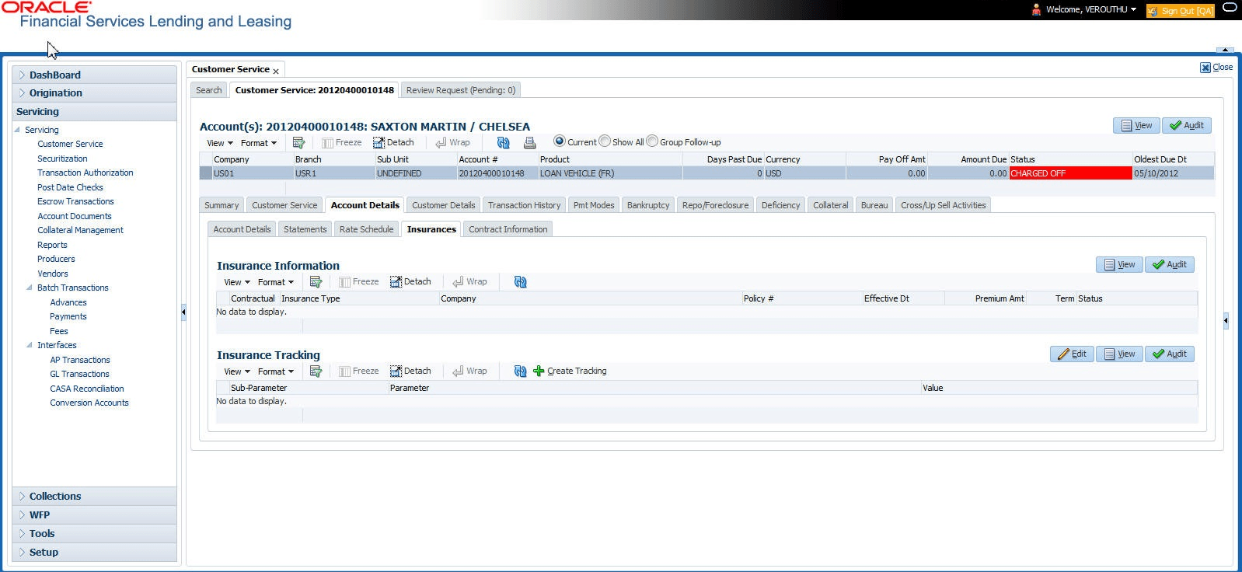
Task: Switch to the Search tab
Action: [209, 90]
